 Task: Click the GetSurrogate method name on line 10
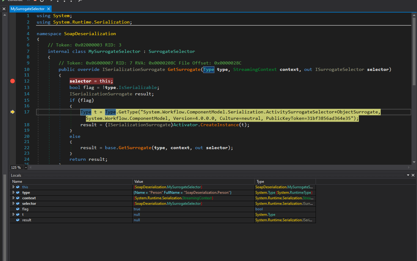[184, 69]
